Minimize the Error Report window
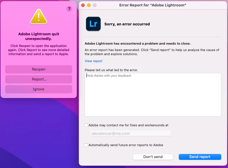Viewport: 228px width, 168px height. pyautogui.click(x=89, y=5)
